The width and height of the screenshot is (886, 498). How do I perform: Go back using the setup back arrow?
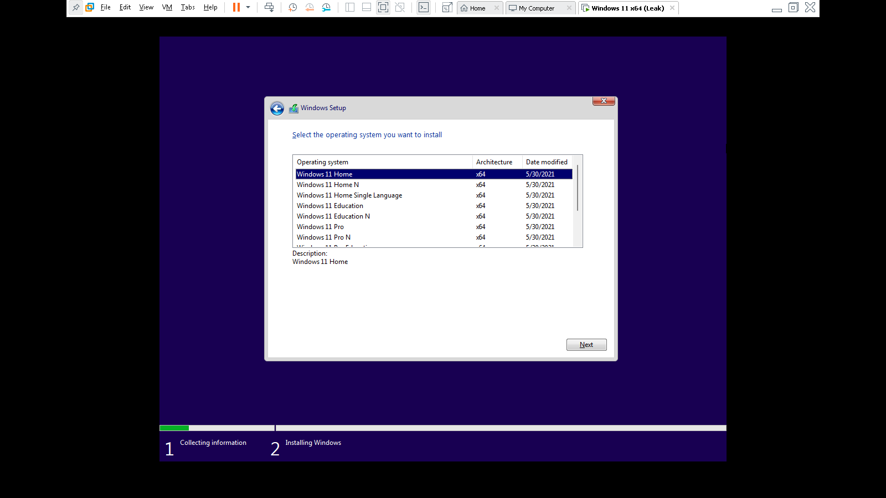(277, 108)
